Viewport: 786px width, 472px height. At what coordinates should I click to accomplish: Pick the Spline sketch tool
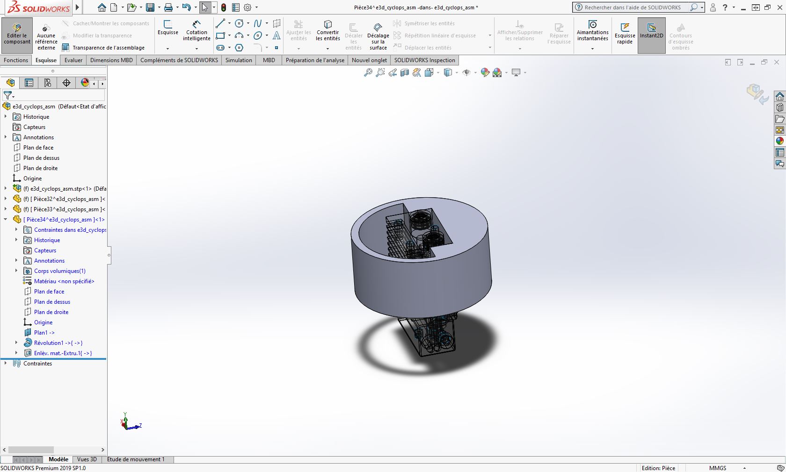click(x=258, y=23)
